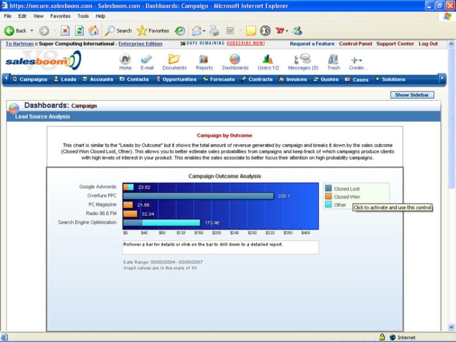Open the Trash bin icon
Viewport: 456px width, 342px height.
[x=333, y=59]
